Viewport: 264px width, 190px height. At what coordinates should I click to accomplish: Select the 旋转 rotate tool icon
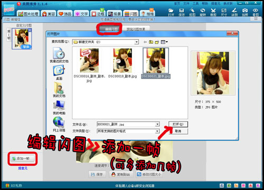(x=203, y=12)
